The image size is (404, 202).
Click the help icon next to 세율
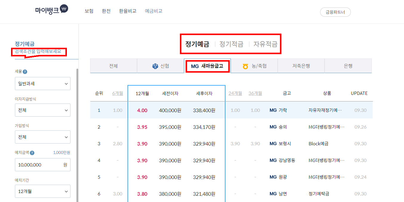25,72
